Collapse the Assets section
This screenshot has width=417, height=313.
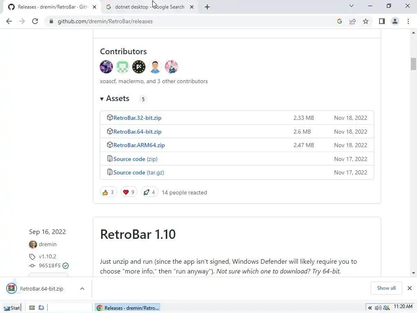(x=114, y=99)
